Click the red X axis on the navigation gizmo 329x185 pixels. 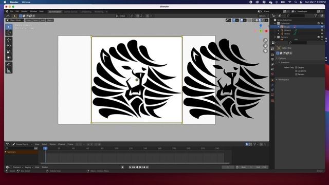[266, 31]
